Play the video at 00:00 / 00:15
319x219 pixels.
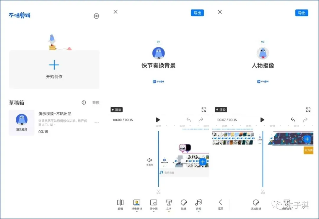(x=158, y=120)
